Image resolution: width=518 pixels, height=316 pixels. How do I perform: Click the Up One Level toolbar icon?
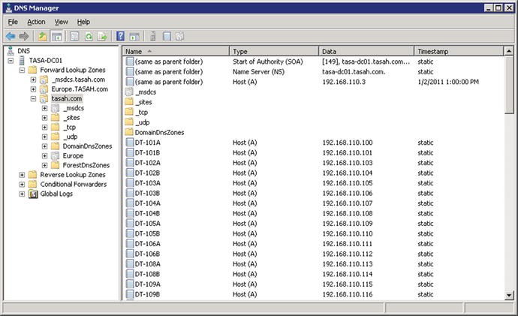(x=43, y=36)
